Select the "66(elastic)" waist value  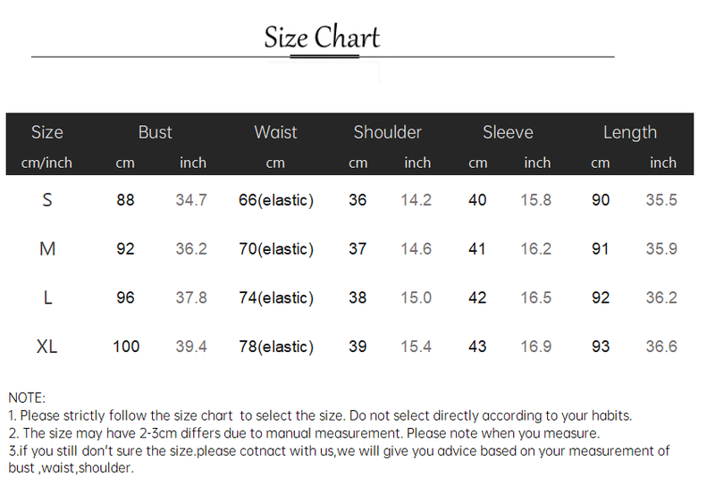coord(276,200)
